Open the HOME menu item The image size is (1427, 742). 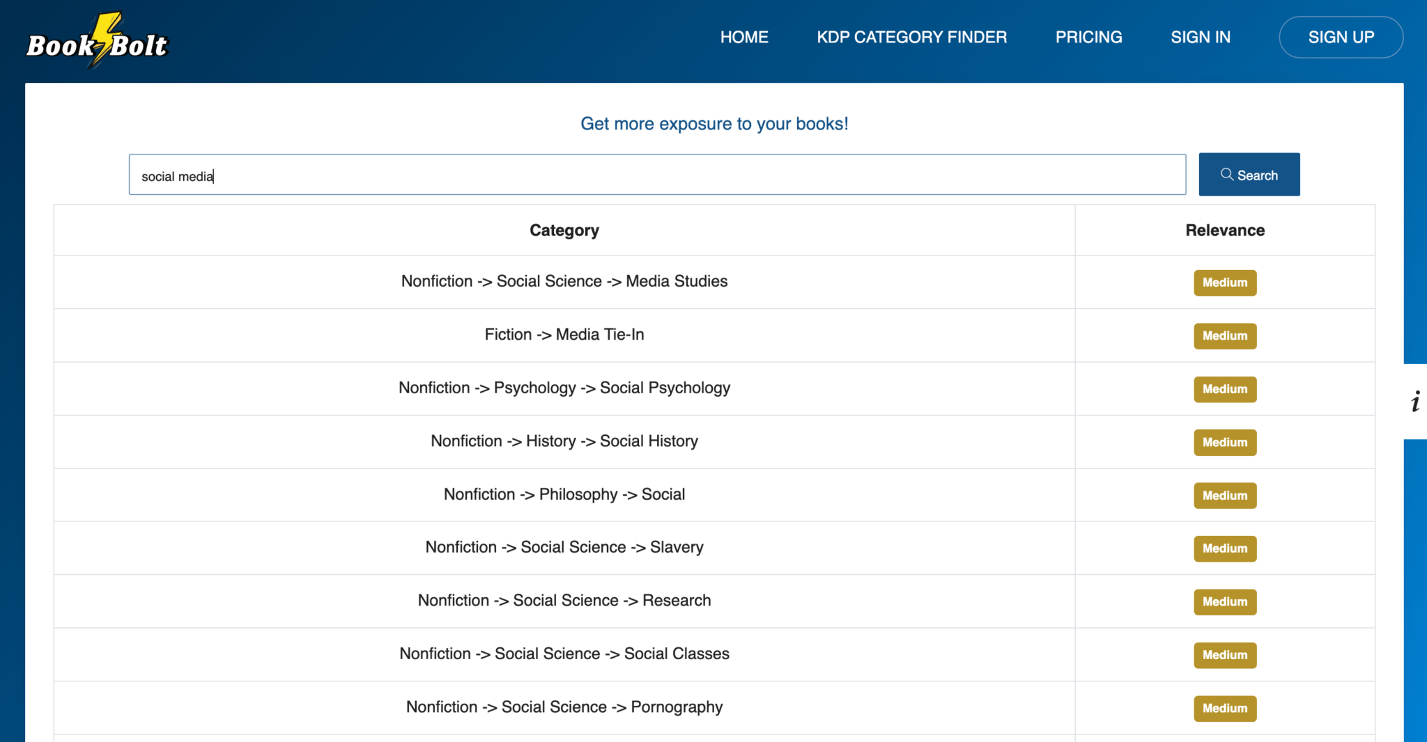coord(744,37)
